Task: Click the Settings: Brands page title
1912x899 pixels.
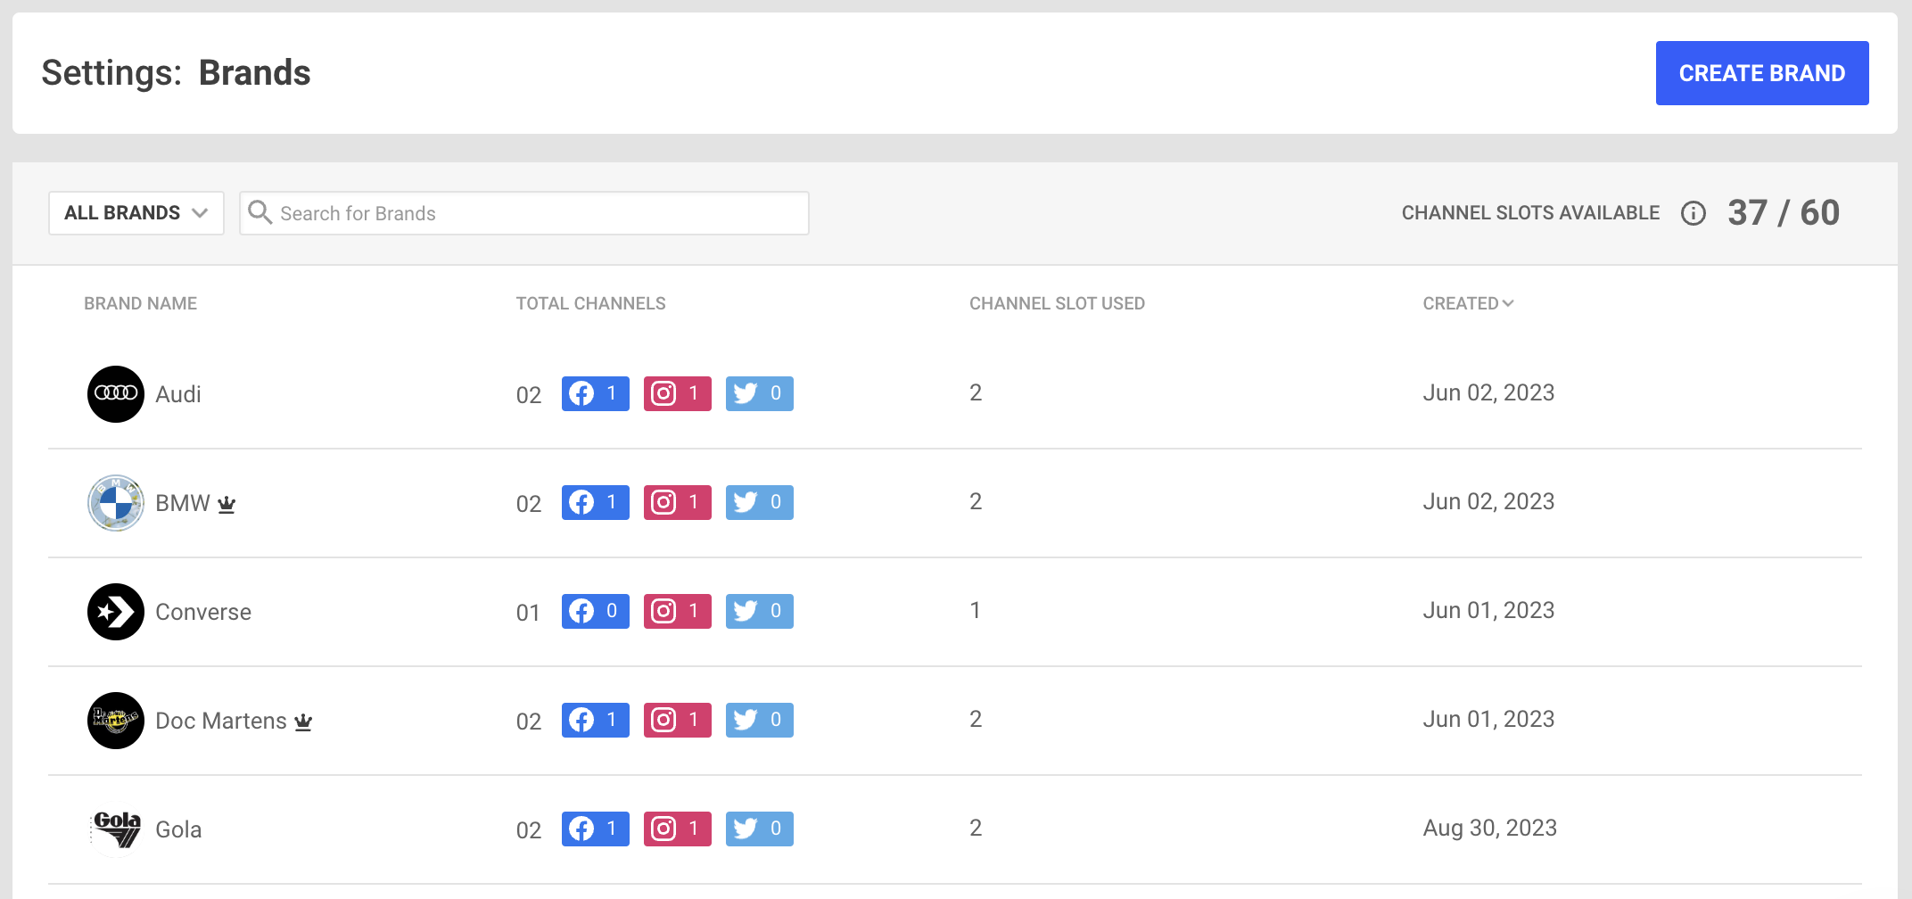Action: coord(176,73)
